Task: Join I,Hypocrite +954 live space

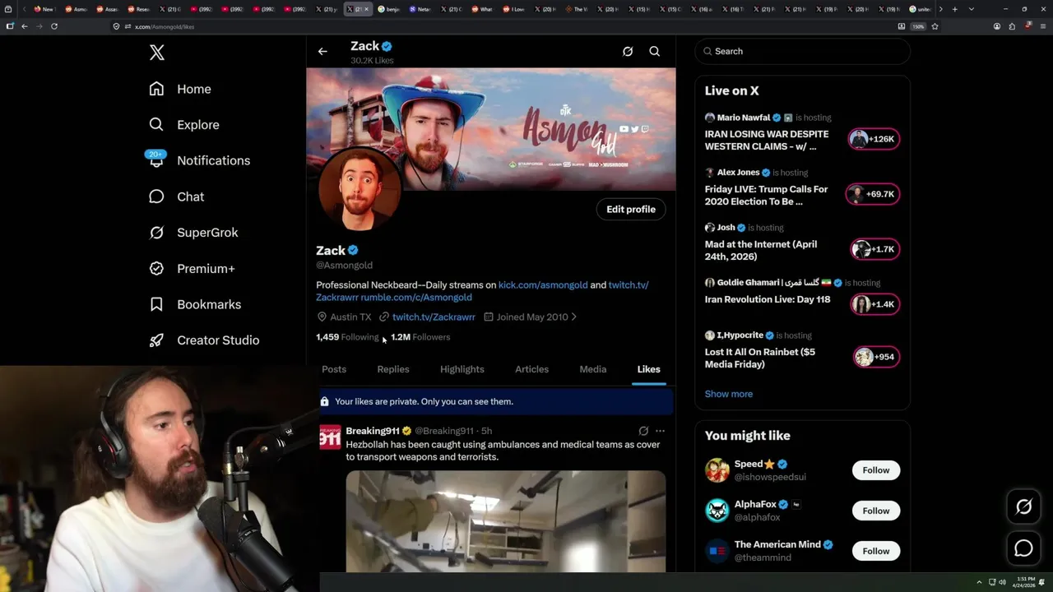Action: click(x=875, y=357)
